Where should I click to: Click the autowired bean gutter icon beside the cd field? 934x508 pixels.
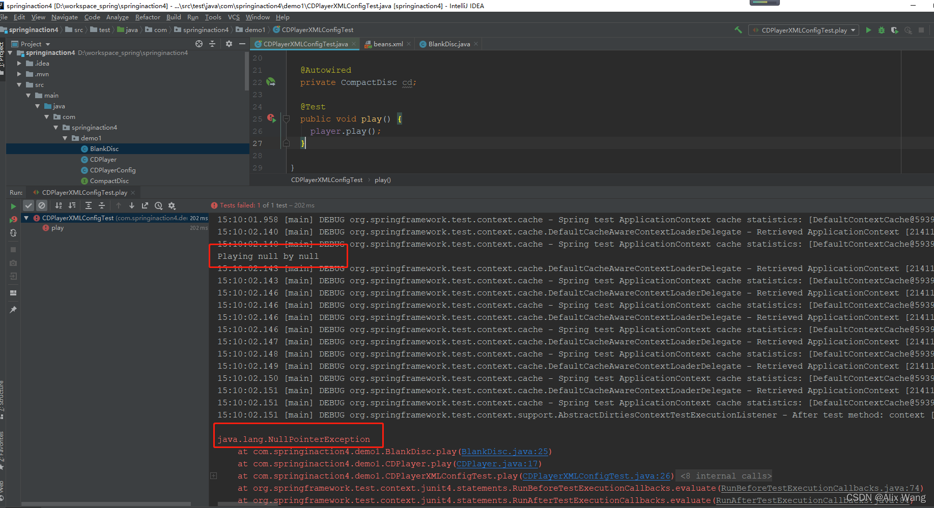pyautogui.click(x=271, y=82)
